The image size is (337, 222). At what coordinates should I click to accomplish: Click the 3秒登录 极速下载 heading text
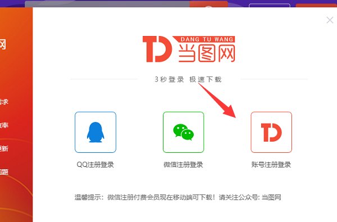tap(188, 79)
